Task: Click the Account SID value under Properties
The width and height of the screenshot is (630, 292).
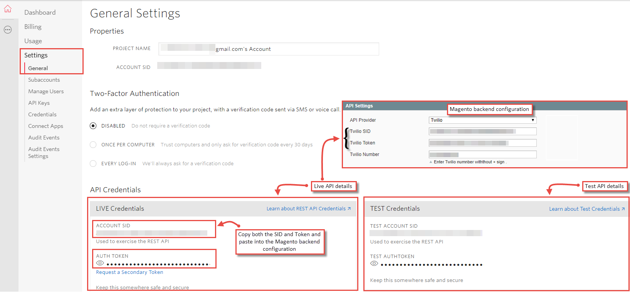Action: (209, 65)
